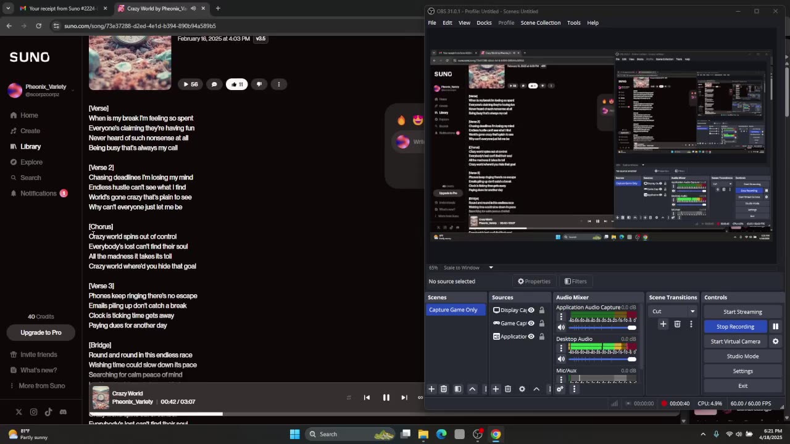The height and width of the screenshot is (444, 790).
Task: Open Suno Instagram social link
Action: tap(33, 412)
